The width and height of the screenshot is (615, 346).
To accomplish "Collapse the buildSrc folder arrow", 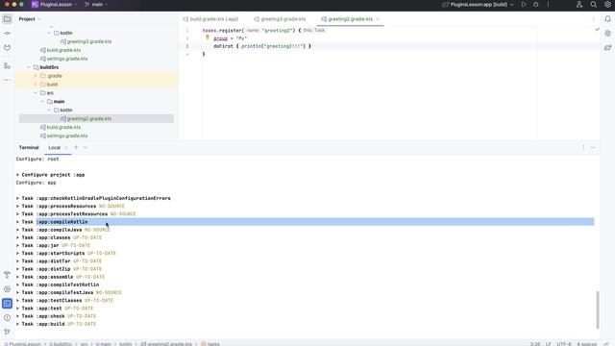I will [x=29, y=67].
